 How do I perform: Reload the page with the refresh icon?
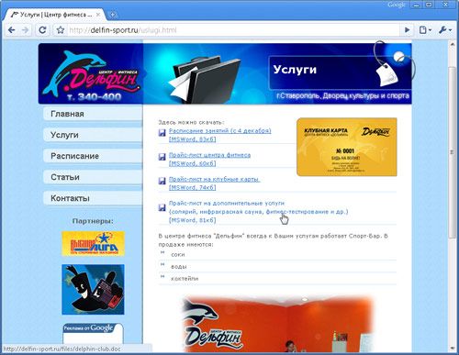tap(42, 30)
